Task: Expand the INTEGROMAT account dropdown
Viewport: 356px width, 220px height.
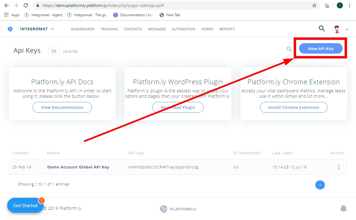Action: coord(37,29)
